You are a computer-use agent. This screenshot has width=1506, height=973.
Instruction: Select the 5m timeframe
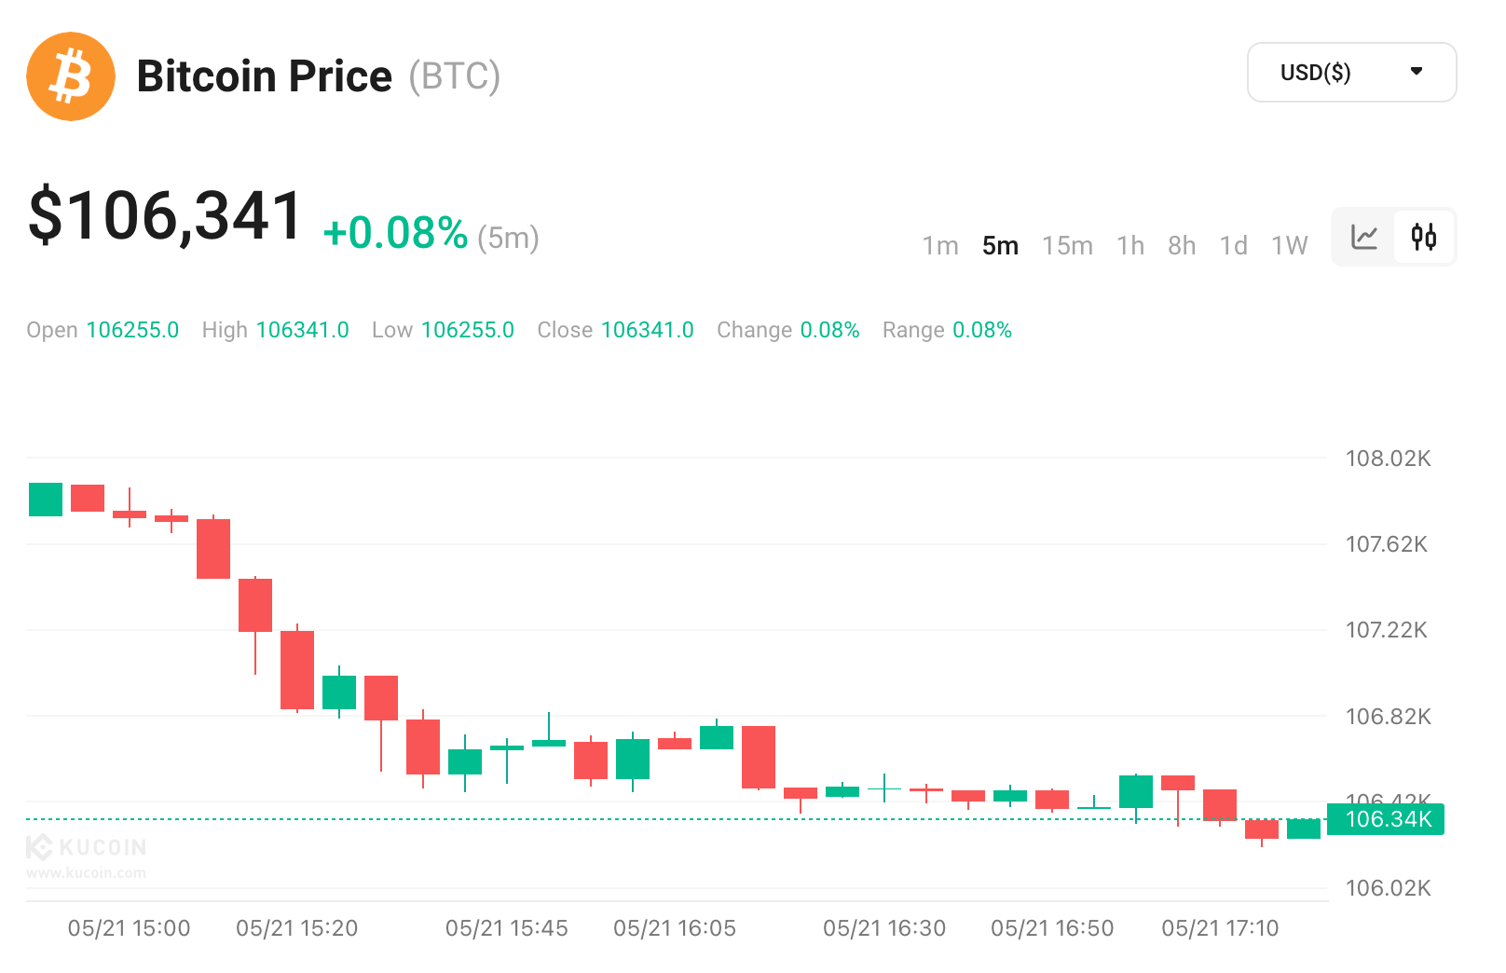click(x=1000, y=246)
